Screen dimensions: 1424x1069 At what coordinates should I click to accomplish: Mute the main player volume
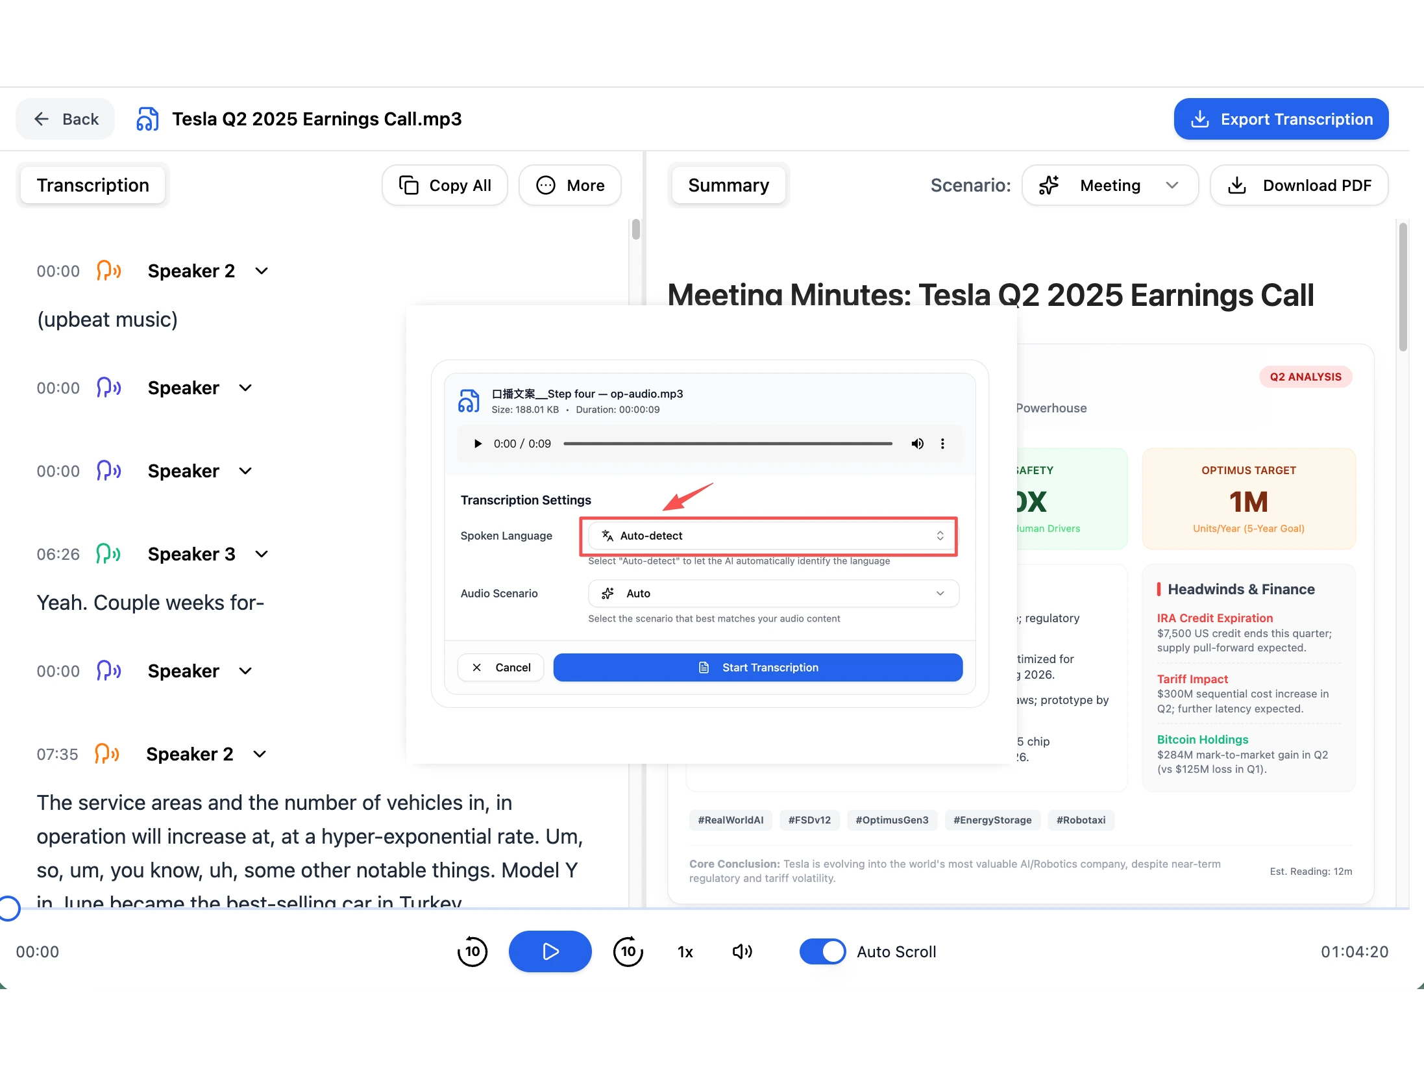point(742,951)
